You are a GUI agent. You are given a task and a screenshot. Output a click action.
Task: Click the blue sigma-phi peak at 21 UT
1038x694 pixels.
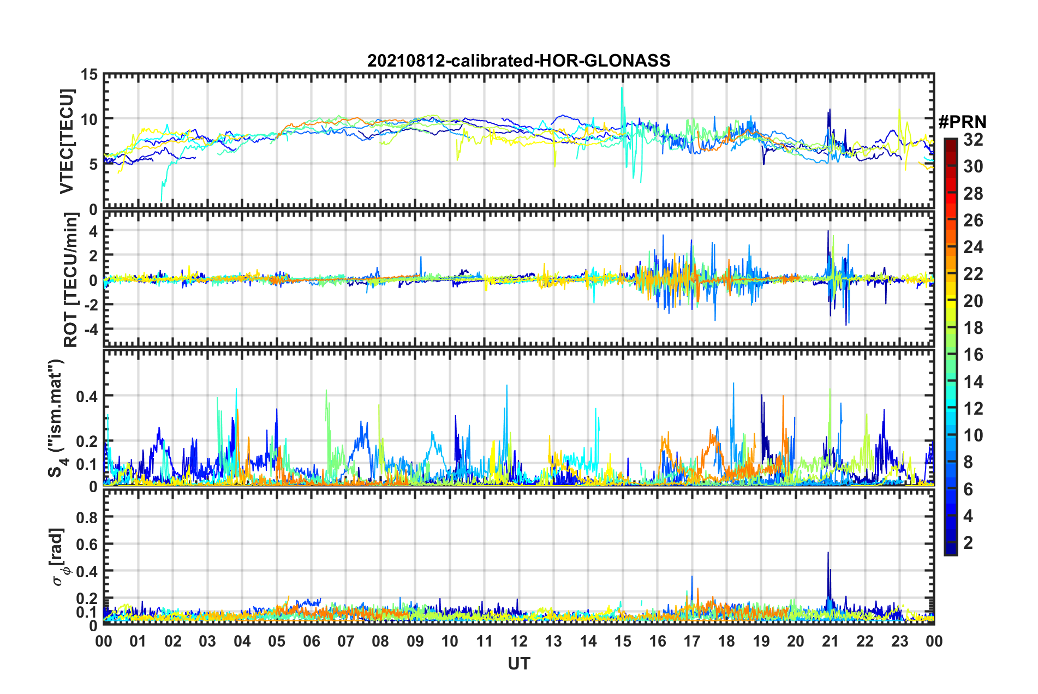[x=828, y=578]
